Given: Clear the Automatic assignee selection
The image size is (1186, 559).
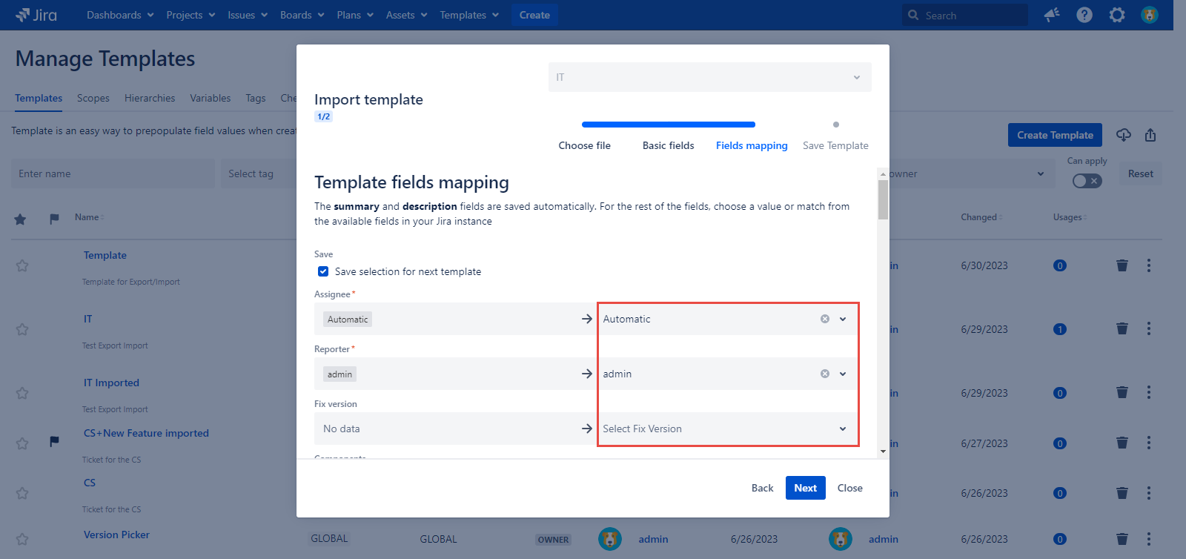Looking at the screenshot, I should [x=824, y=319].
